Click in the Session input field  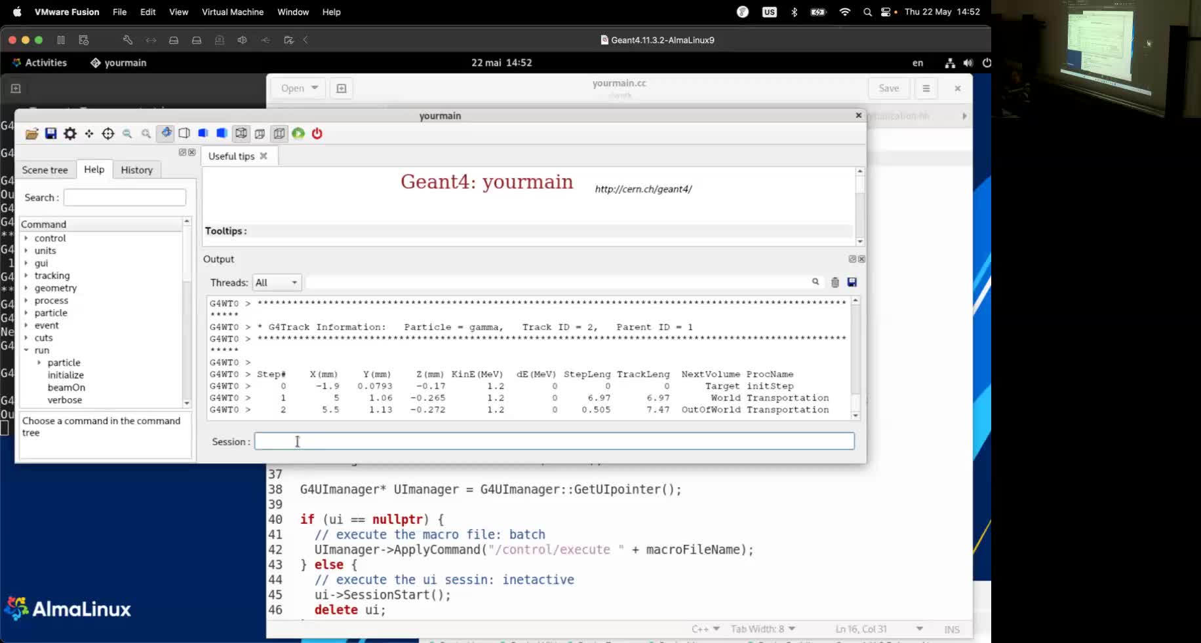point(554,441)
